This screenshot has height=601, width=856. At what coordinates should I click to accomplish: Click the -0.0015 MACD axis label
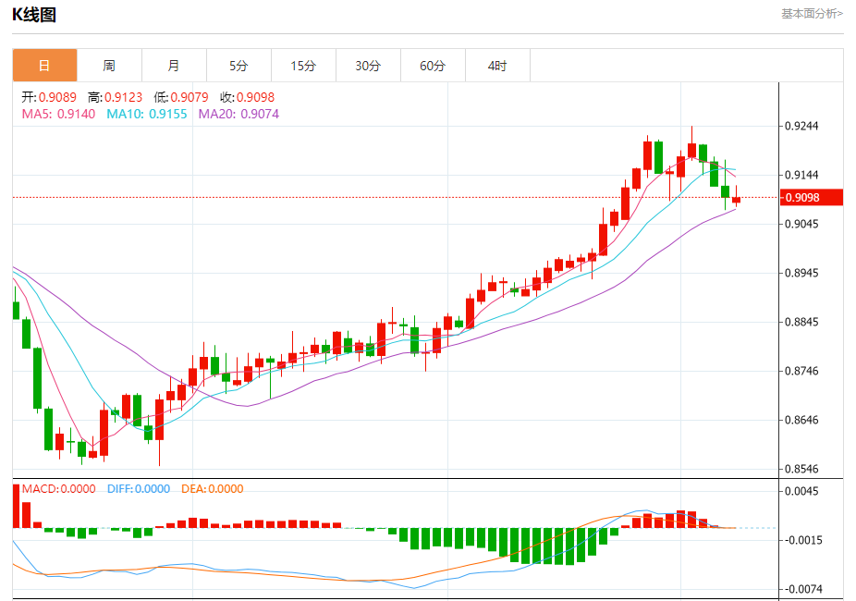click(x=801, y=540)
